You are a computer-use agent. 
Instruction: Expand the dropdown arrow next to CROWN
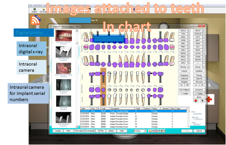pyautogui.click(x=203, y=34)
